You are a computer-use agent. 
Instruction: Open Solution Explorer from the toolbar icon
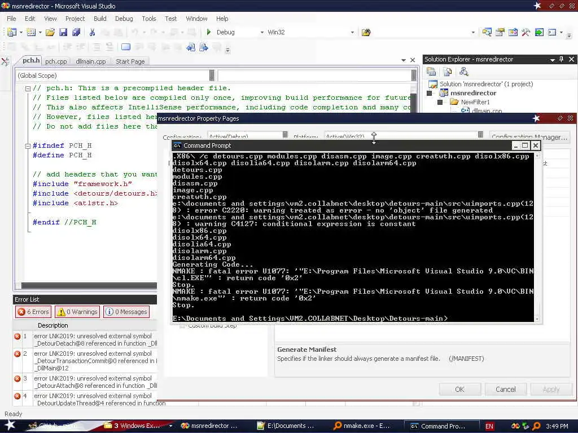point(487,32)
